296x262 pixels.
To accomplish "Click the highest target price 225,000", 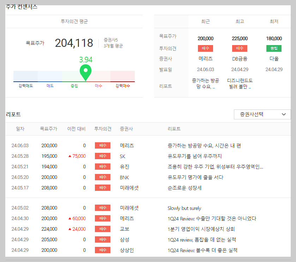I will click(x=240, y=38).
